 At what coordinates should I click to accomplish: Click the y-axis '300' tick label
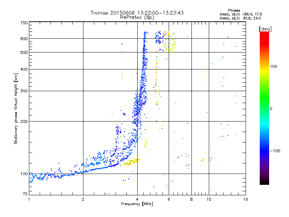click(x=24, y=91)
